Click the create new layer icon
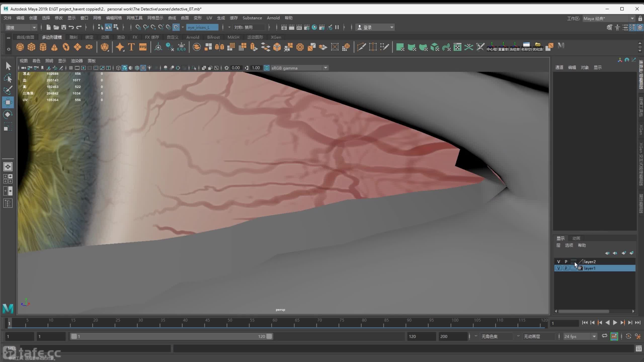The image size is (644, 362). (x=624, y=253)
